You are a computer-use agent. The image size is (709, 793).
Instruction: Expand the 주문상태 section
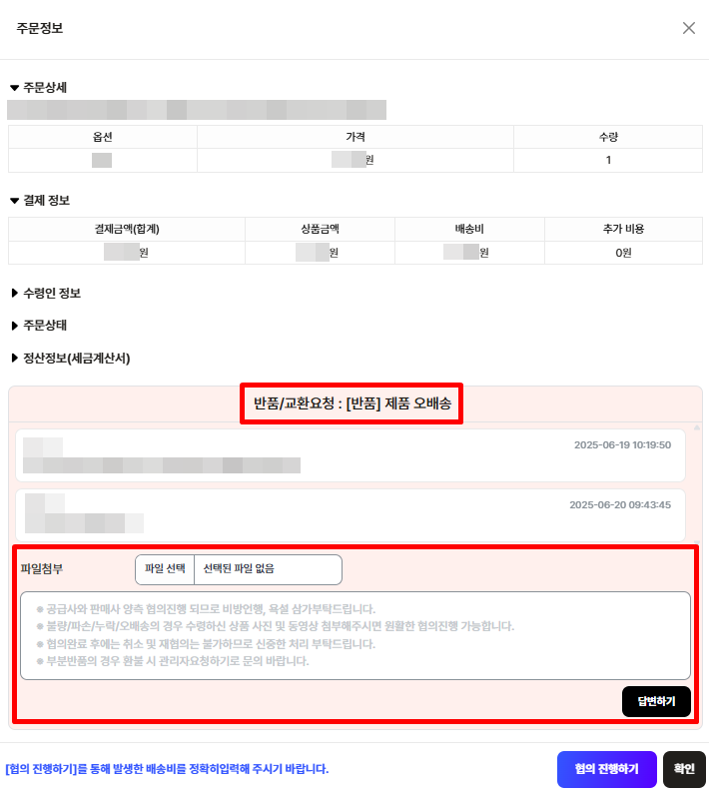pos(39,326)
